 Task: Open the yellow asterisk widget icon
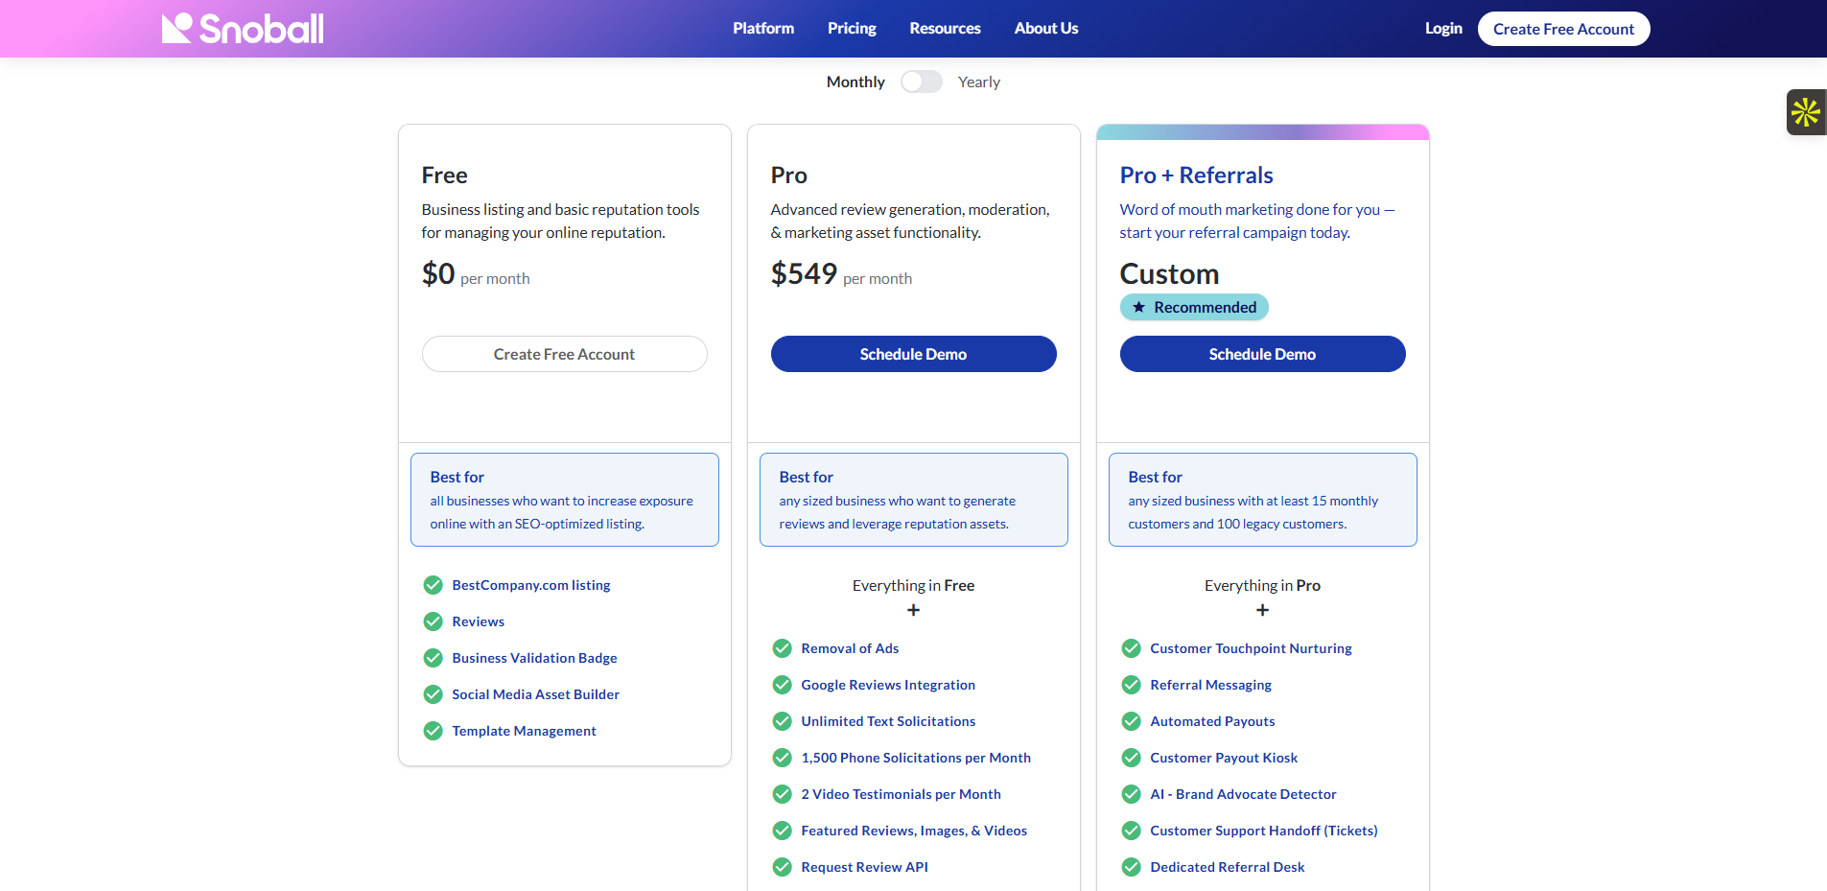tap(1805, 112)
